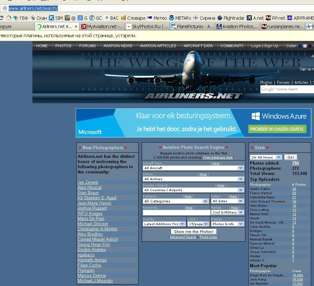Open the ВАС bookmark
The width and height of the screenshot is (314, 286).
(112, 18)
